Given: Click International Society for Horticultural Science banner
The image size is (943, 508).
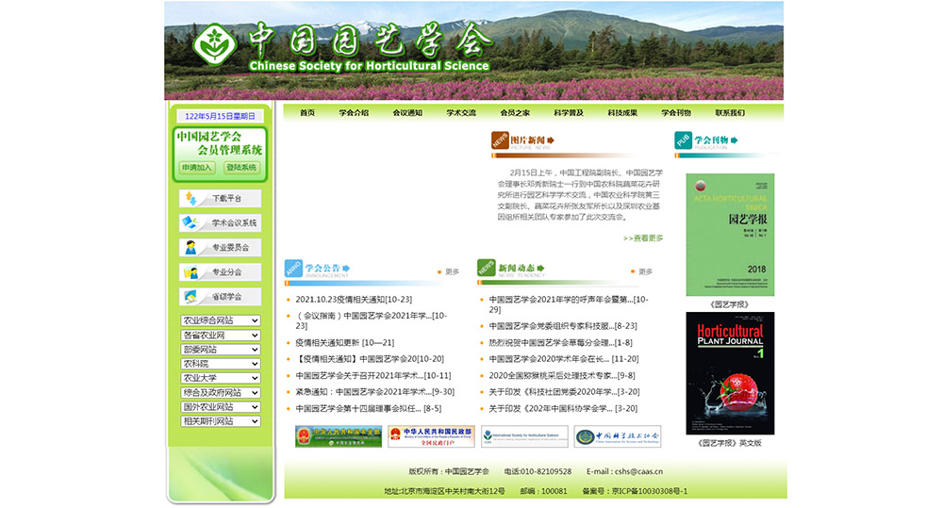Looking at the screenshot, I should [524, 436].
